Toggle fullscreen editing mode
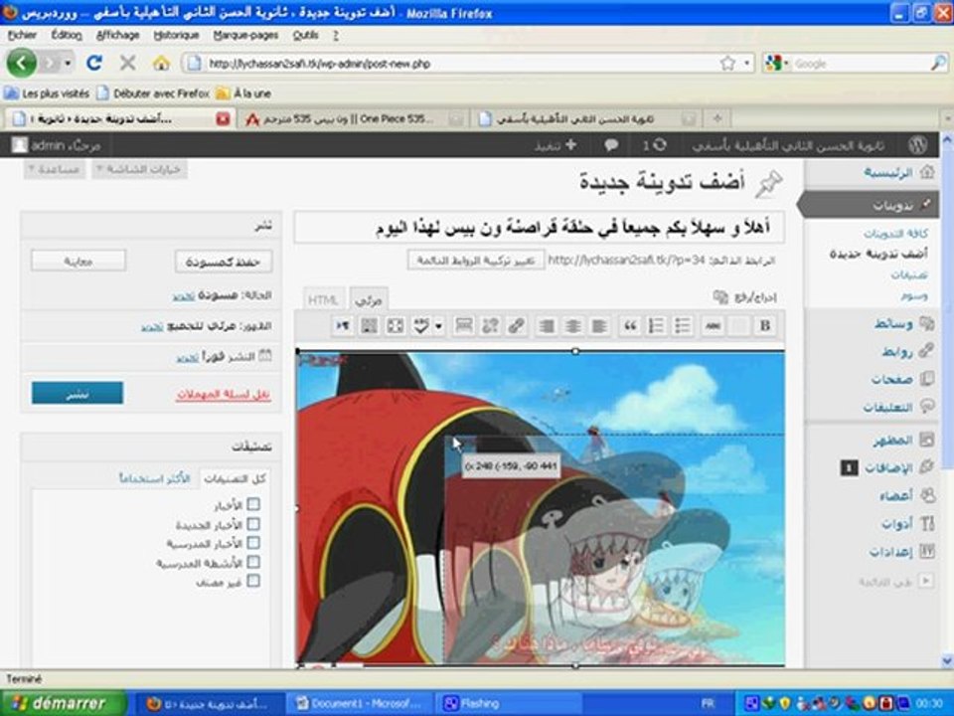The height and width of the screenshot is (716, 954). [395, 326]
